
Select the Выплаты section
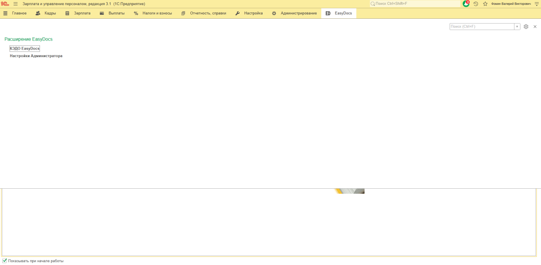(112, 13)
